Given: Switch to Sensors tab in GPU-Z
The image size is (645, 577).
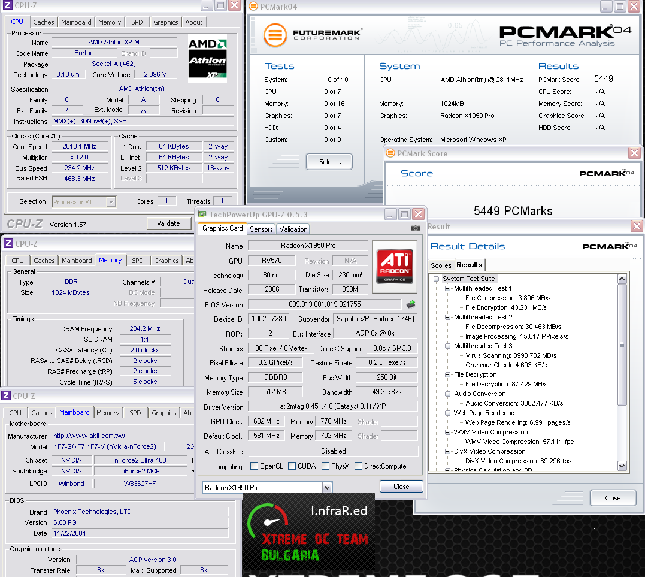Looking at the screenshot, I should tap(261, 229).
